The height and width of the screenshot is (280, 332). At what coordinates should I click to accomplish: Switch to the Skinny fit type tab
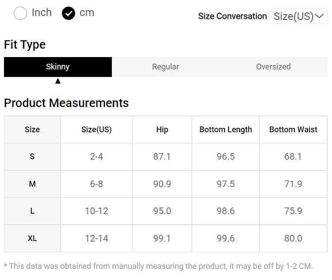58,67
